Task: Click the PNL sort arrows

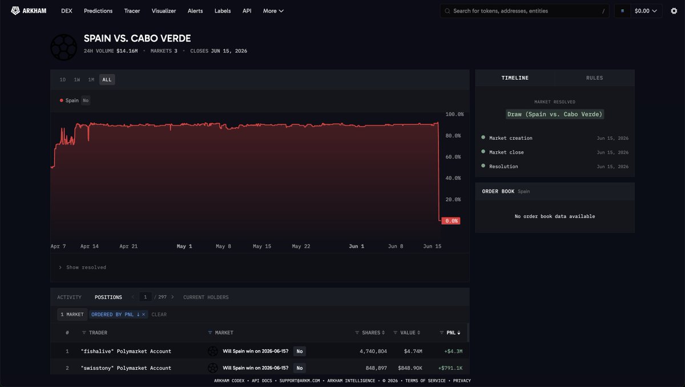Action: pyautogui.click(x=459, y=333)
